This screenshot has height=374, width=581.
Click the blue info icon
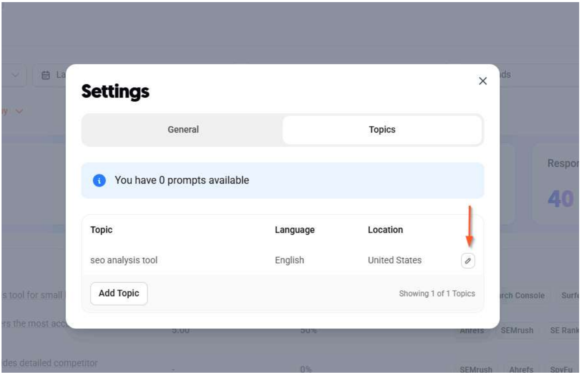coord(99,180)
